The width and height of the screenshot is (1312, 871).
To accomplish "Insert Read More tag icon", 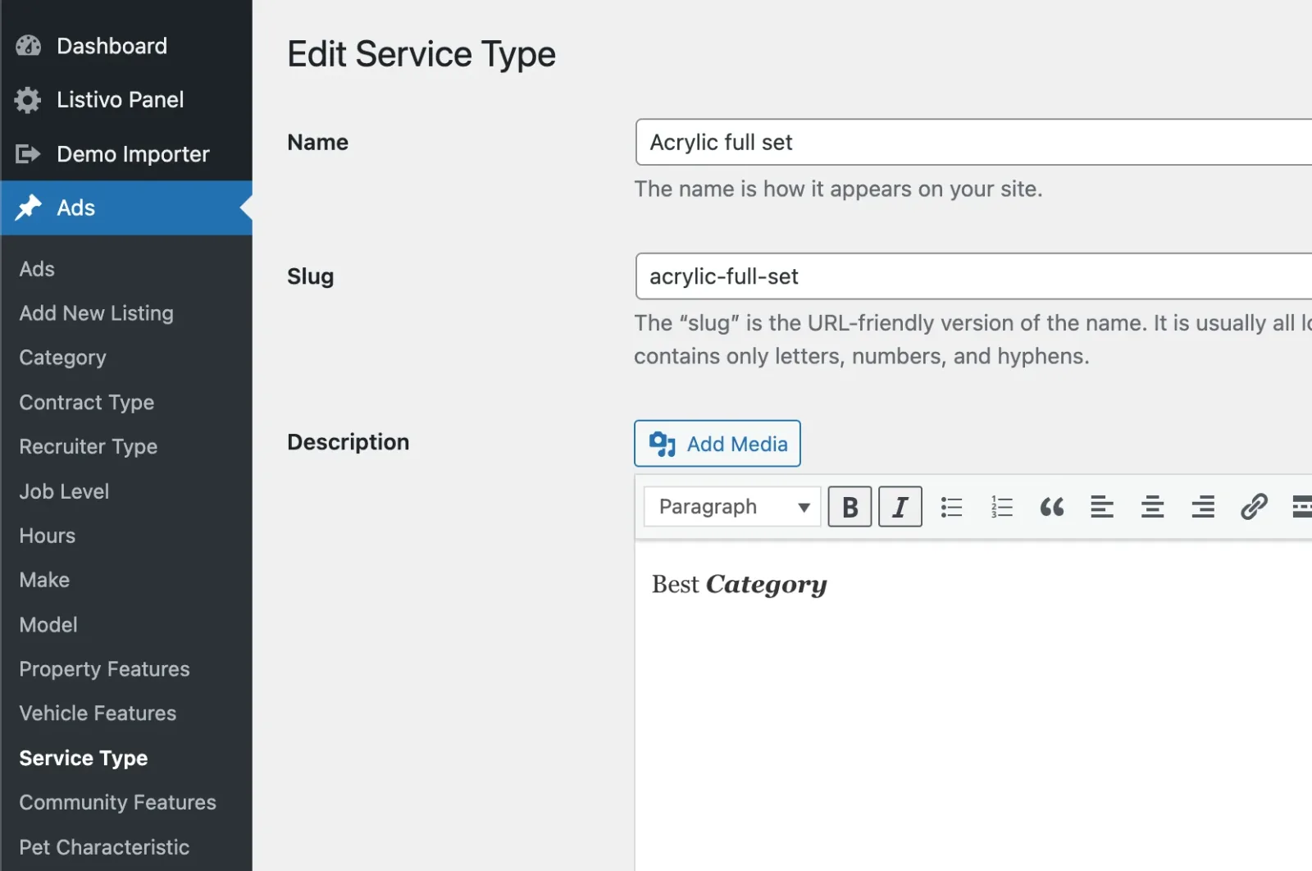I will tap(1301, 507).
